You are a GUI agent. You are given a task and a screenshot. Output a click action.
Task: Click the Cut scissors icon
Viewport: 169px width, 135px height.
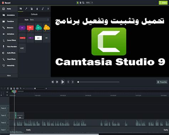point(8,88)
